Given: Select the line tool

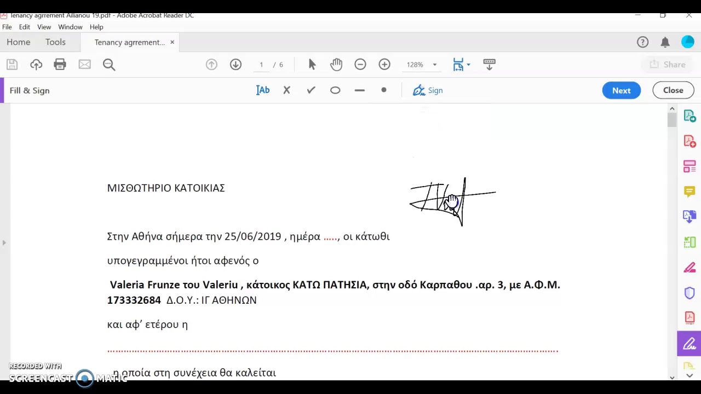Looking at the screenshot, I should (x=359, y=90).
